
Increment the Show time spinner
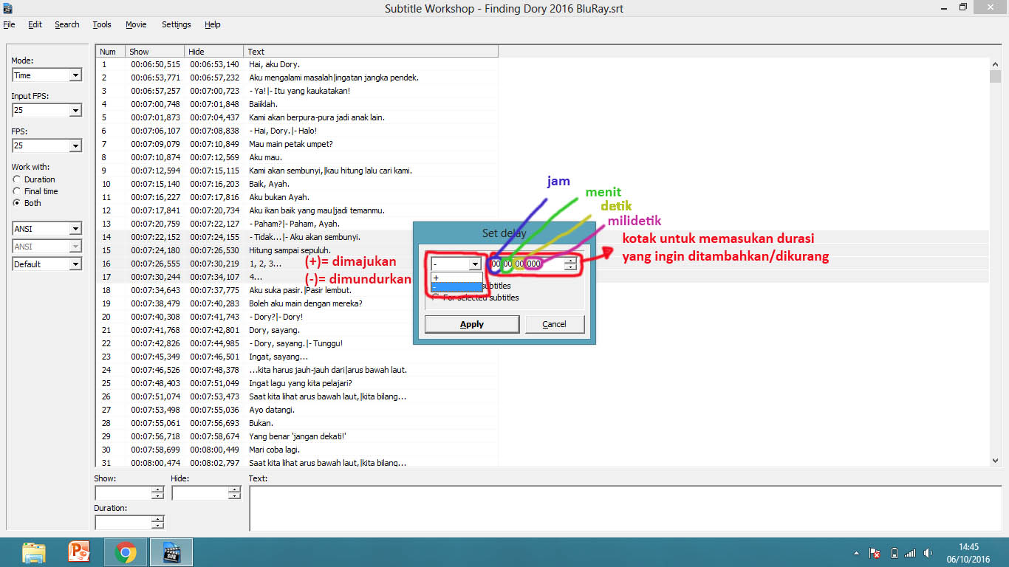pyautogui.click(x=157, y=490)
